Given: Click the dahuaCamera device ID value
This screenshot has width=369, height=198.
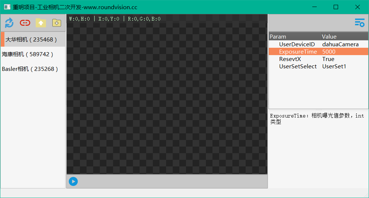Looking at the screenshot, I should pos(340,44).
